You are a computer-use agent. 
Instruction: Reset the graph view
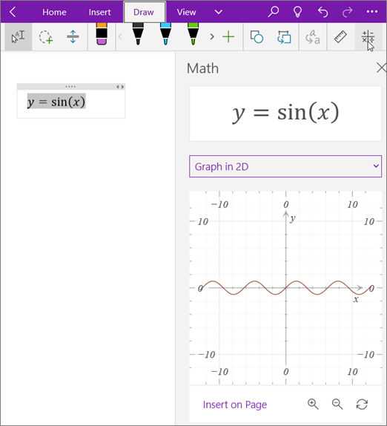point(362,404)
